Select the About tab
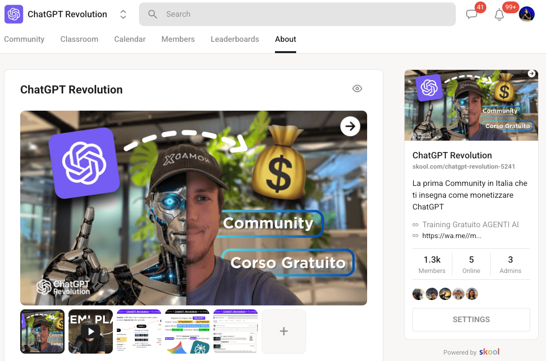 (285, 39)
